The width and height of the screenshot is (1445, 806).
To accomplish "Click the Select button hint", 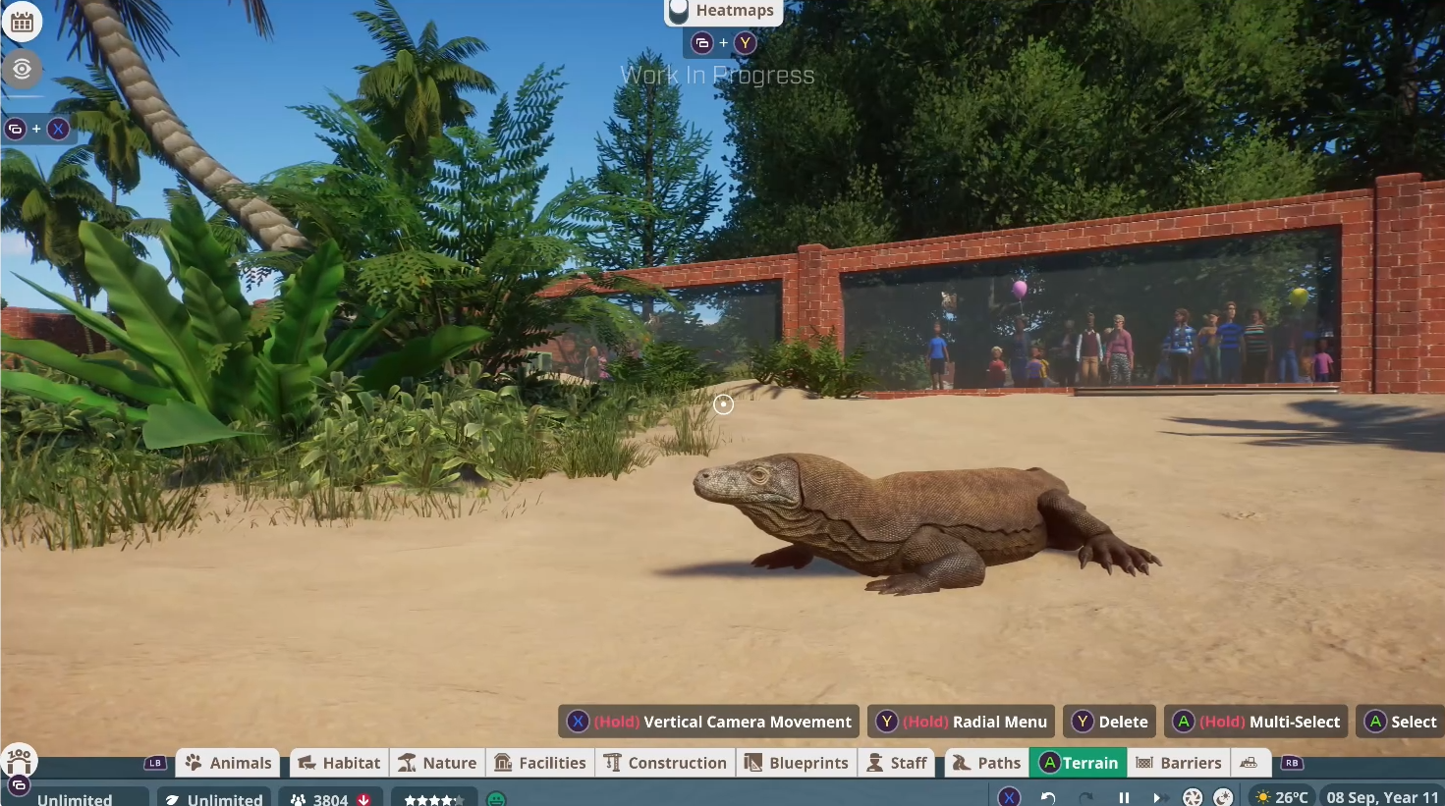I will click(x=1400, y=722).
